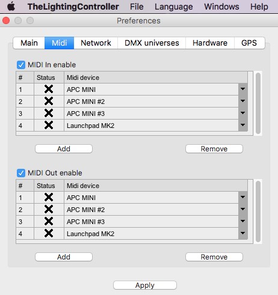Screen dimensions: 278x295
Task: Expand MIDI In Launchpad MK2 dropdown
Action: click(x=243, y=126)
